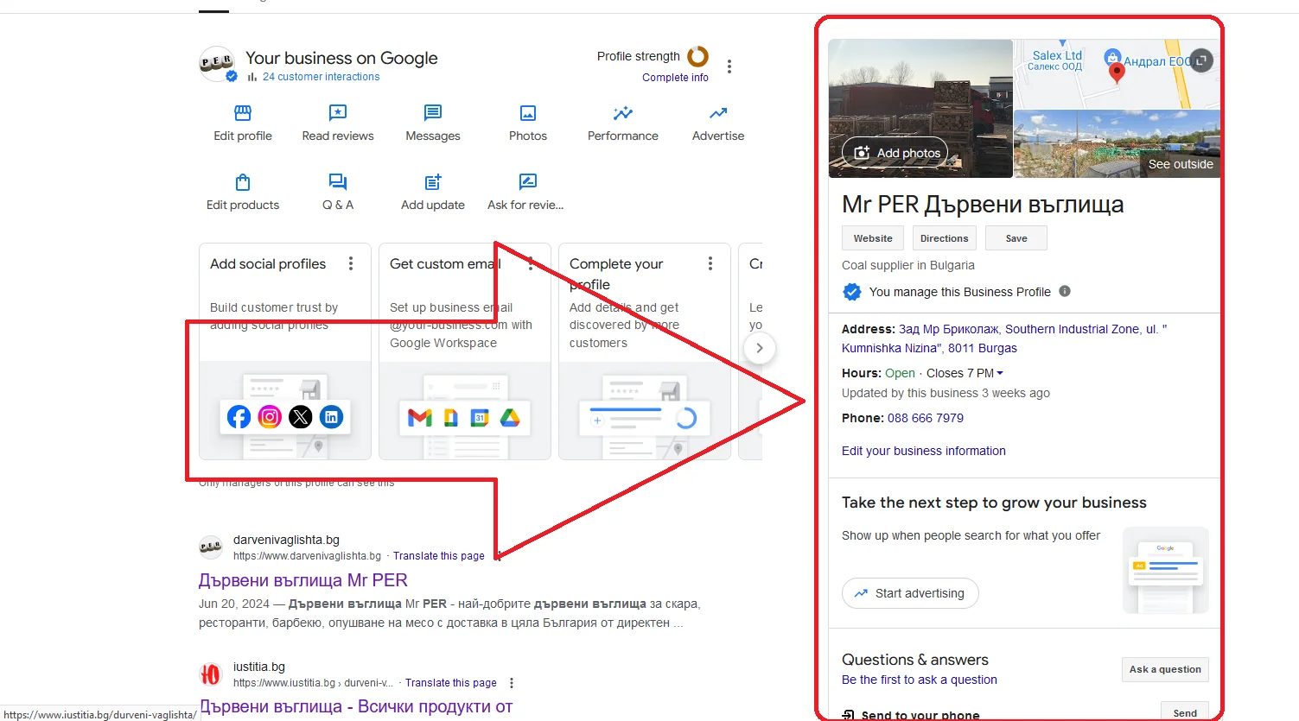Click the Directions button
Screen dimensions: 1299x721
pos(944,237)
